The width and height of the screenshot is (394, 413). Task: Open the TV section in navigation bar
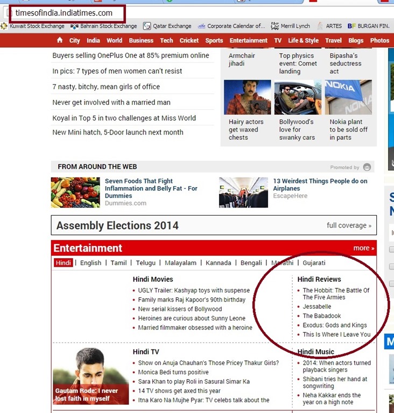(278, 40)
